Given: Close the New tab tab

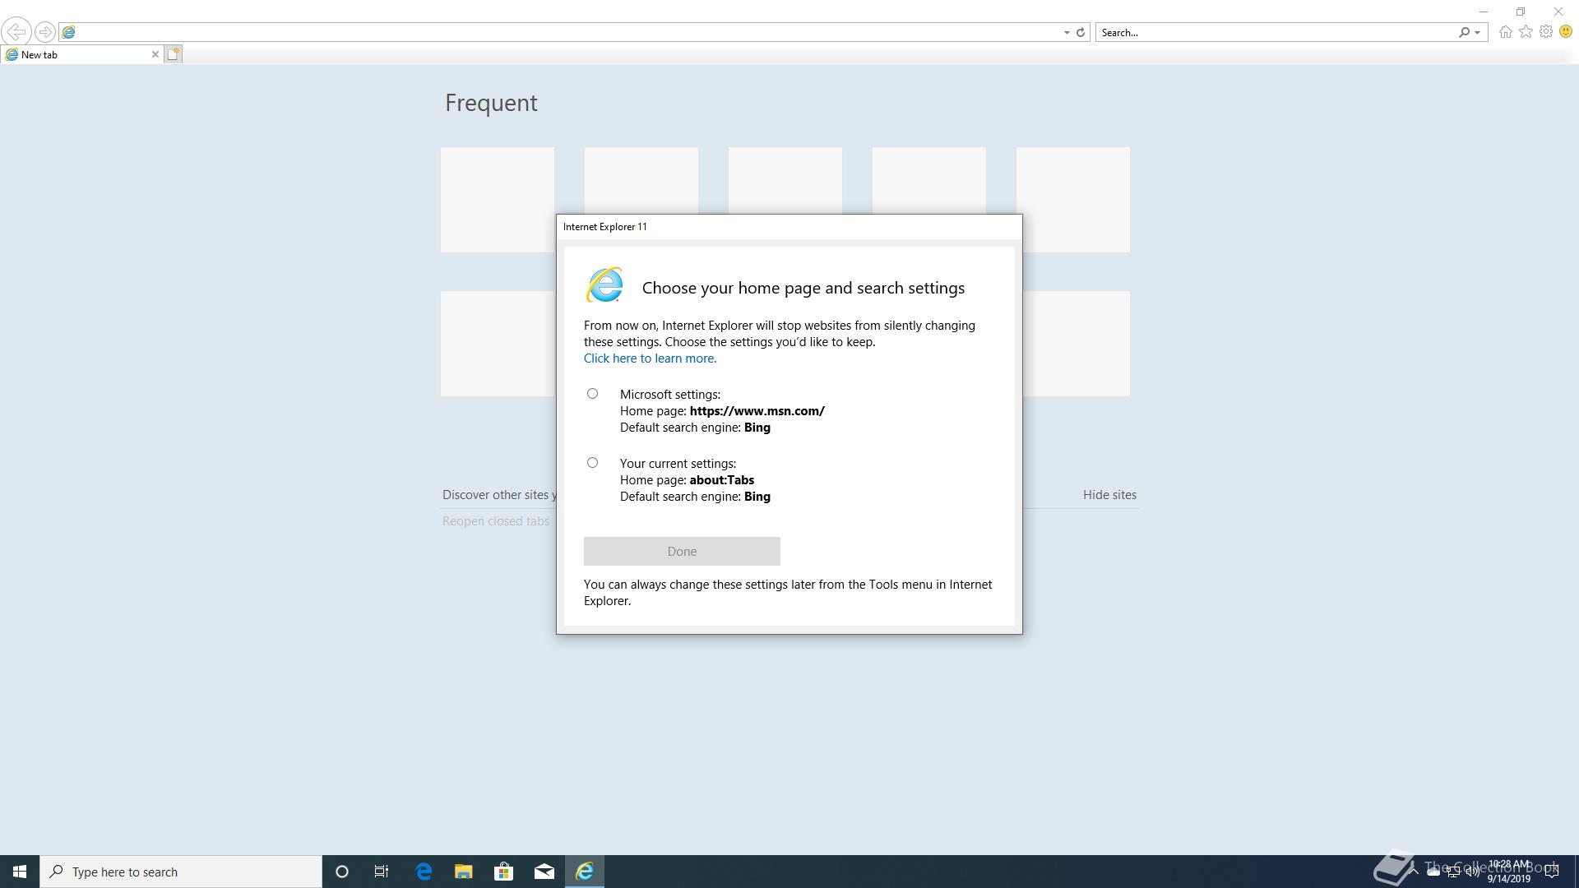Looking at the screenshot, I should coord(155,54).
